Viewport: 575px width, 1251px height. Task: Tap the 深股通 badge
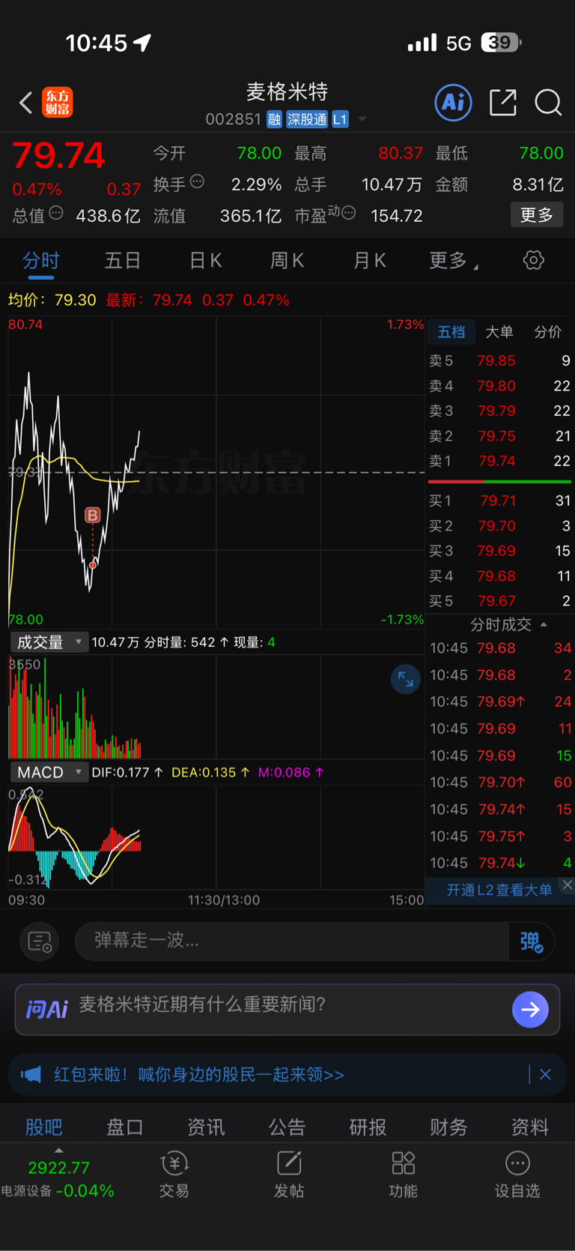(x=307, y=119)
